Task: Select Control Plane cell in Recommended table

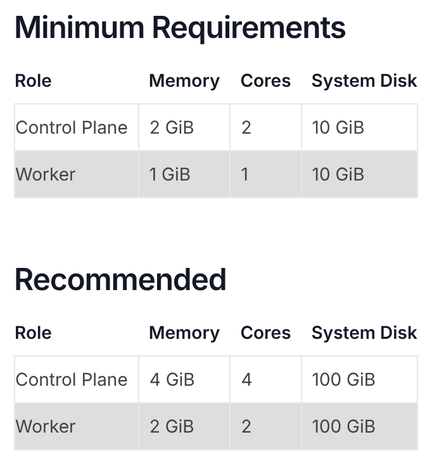Action: (x=72, y=380)
